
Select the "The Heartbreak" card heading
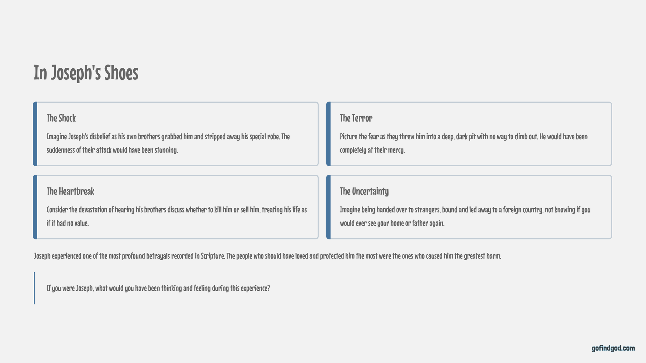[70, 191]
